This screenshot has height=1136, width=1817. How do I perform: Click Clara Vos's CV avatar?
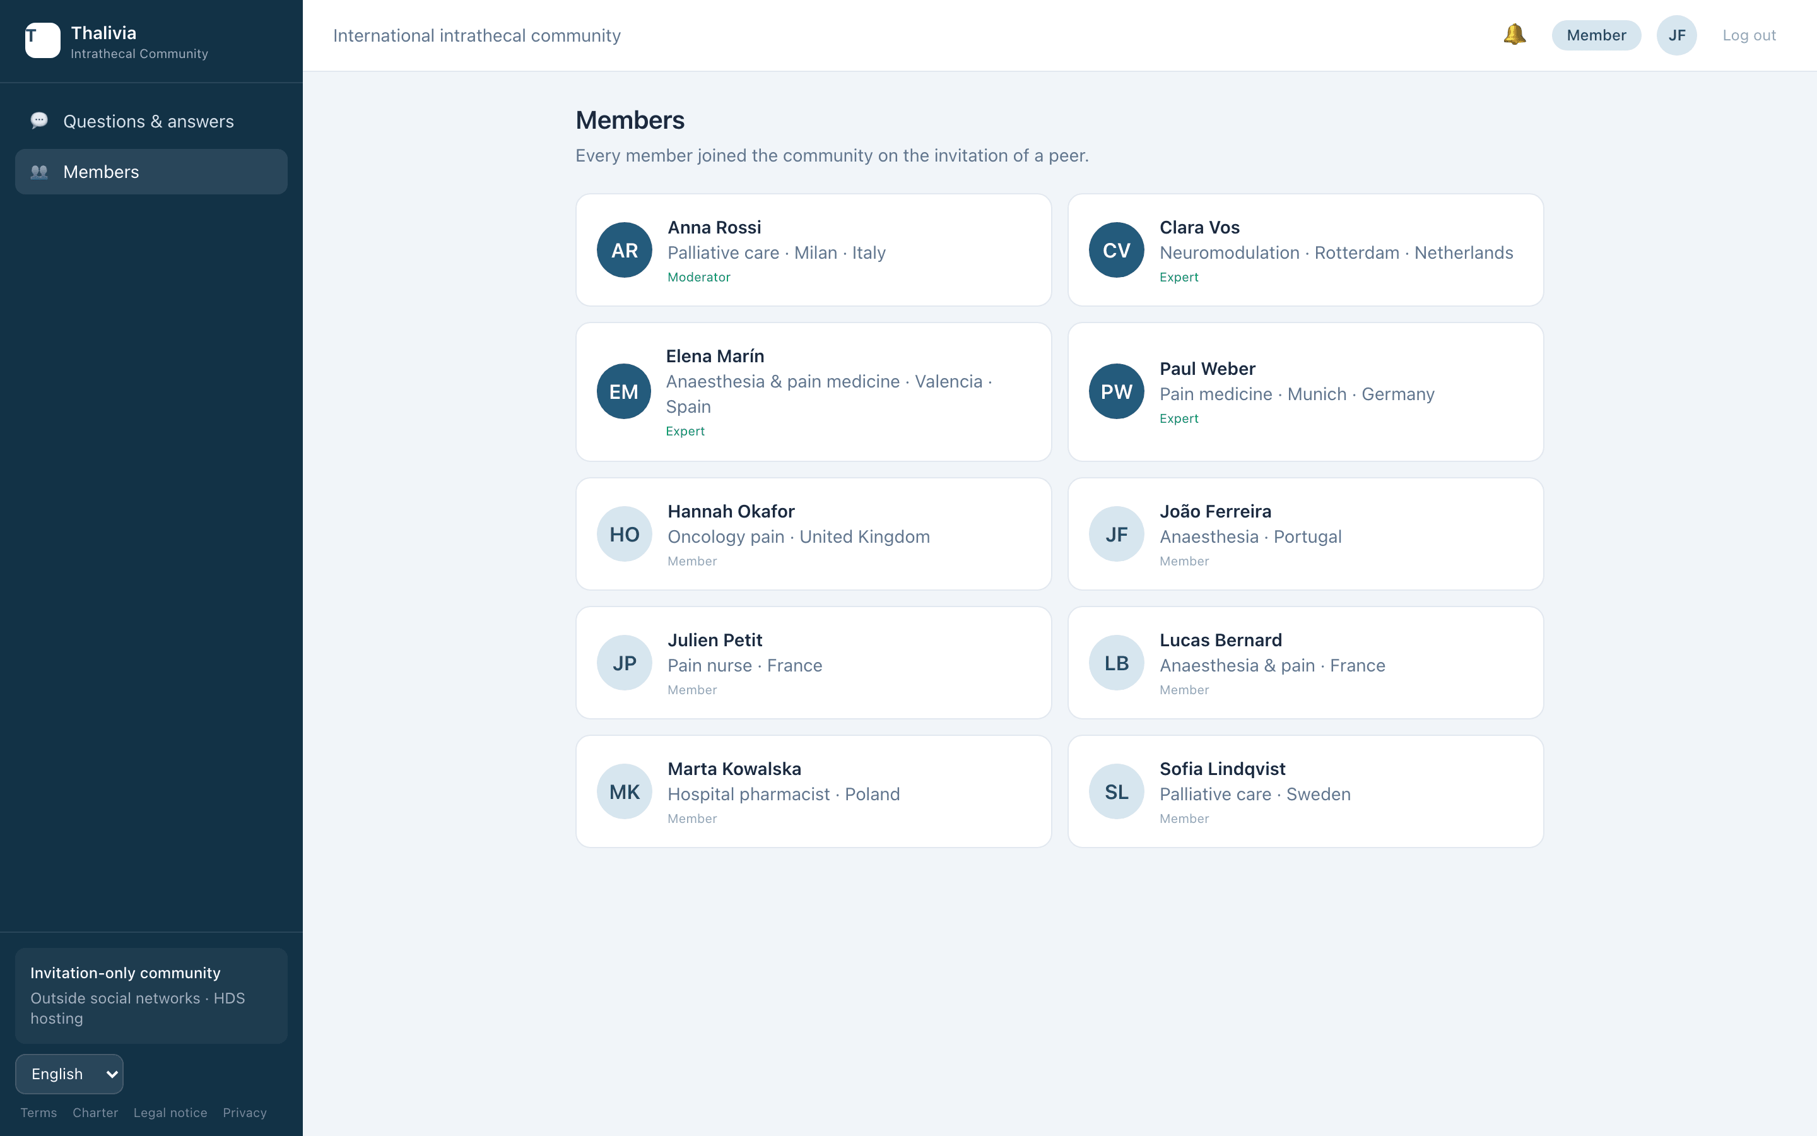click(1115, 250)
